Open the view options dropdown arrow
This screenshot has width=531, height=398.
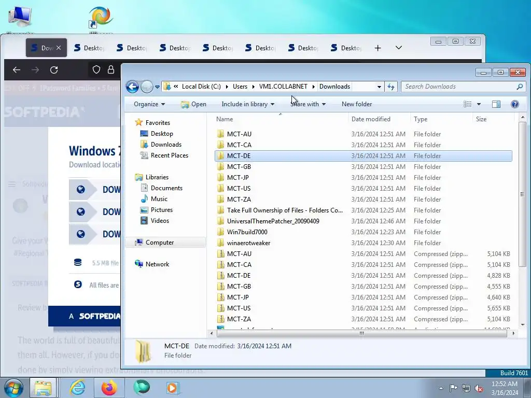479,104
